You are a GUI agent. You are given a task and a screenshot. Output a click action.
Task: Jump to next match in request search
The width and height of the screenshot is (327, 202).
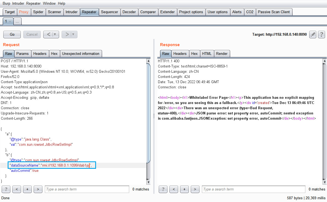pyautogui.click(x=38, y=189)
